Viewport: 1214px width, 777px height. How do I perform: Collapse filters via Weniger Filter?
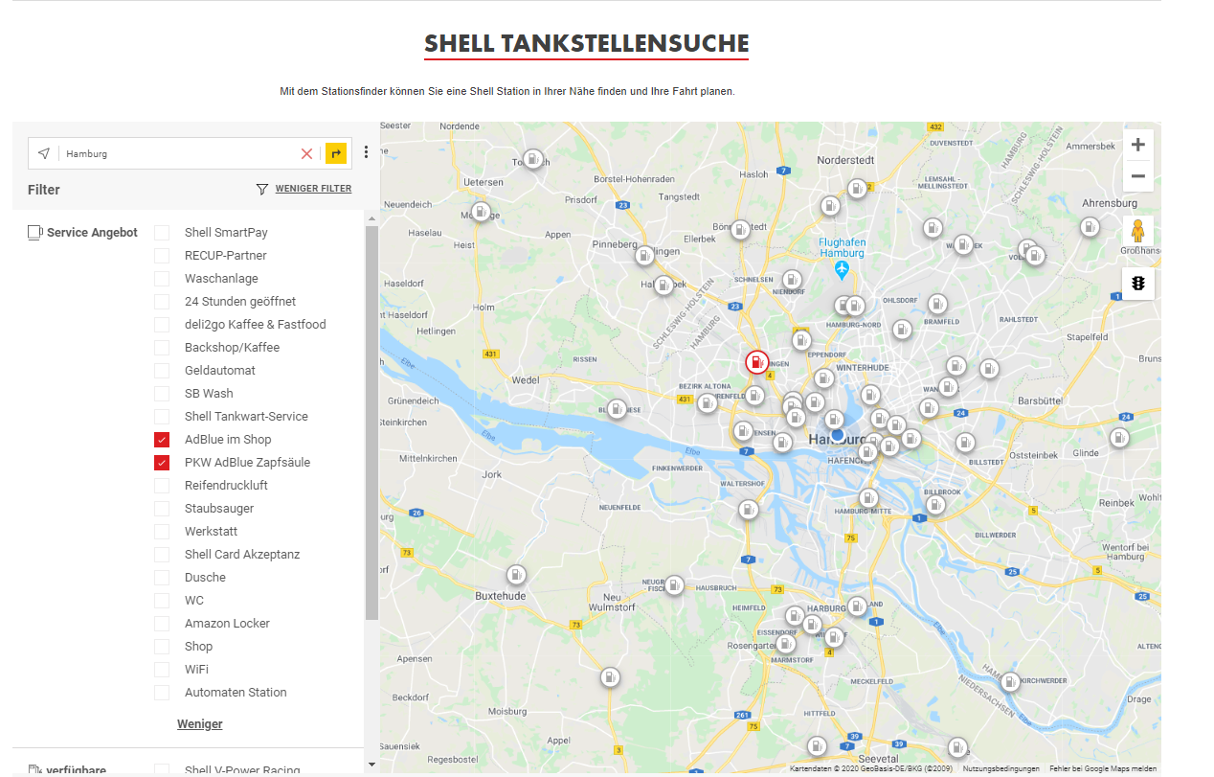(x=312, y=189)
